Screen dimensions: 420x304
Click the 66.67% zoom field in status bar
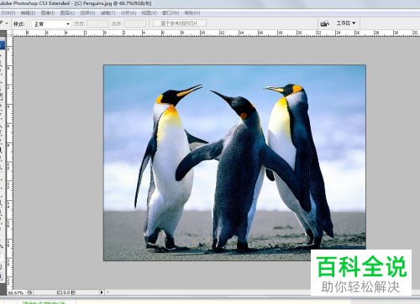pyautogui.click(x=16, y=292)
